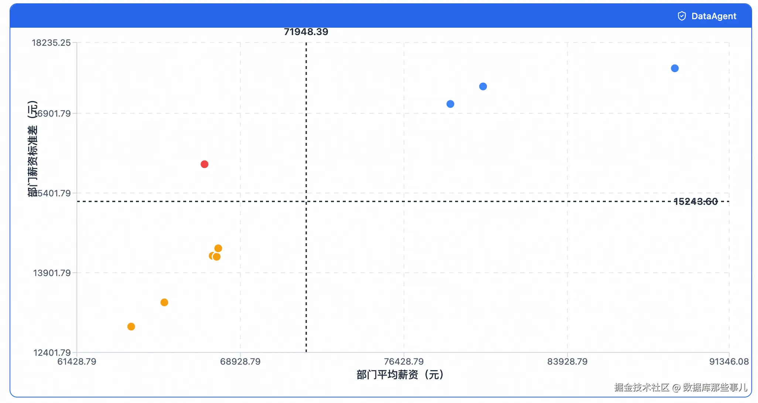Select the lowest blue data point

[450, 104]
